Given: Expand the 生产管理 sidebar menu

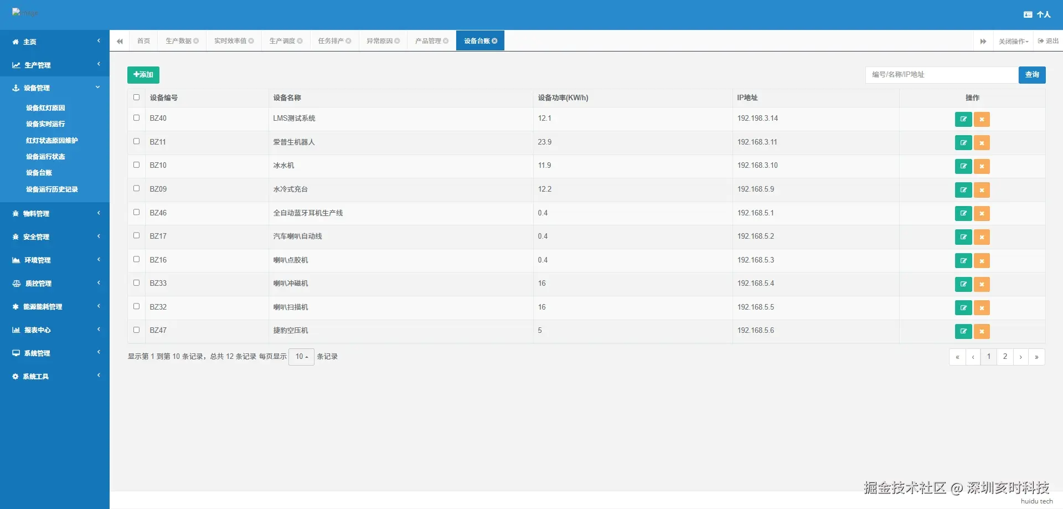Looking at the screenshot, I should (55, 65).
